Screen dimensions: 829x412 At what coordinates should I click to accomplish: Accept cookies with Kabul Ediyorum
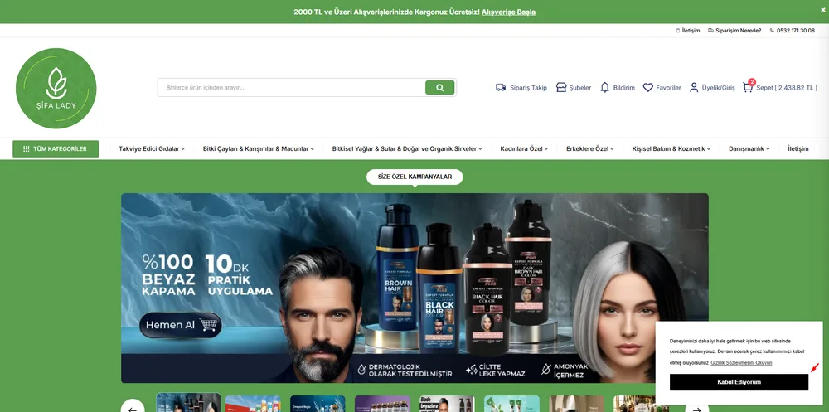tap(739, 382)
